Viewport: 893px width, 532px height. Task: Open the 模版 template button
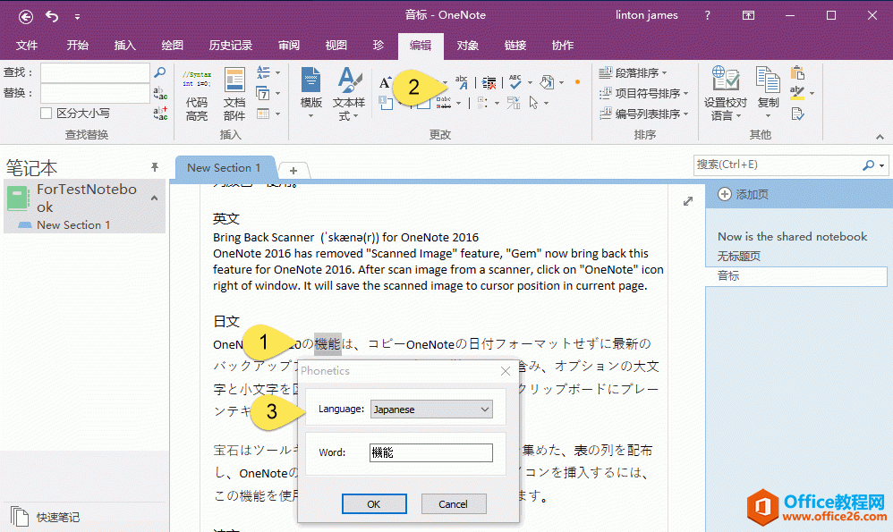coord(311,94)
